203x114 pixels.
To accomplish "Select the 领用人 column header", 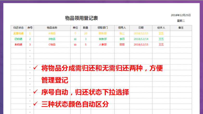I will pyautogui.click(x=122, y=28).
